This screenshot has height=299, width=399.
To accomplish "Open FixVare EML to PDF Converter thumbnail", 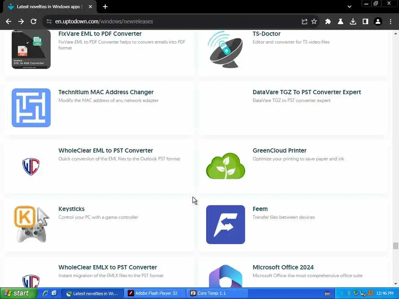I will pos(31,49).
